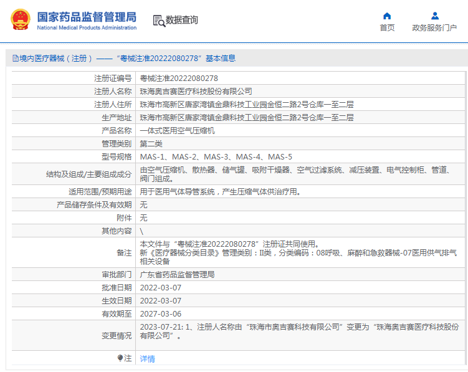The width and height of the screenshot is (468, 372).
Task: Click the 首页 home icon
Action: (387, 16)
